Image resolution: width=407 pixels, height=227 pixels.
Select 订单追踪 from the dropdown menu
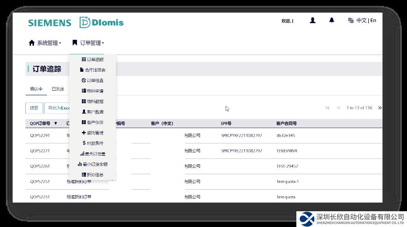pos(93,60)
